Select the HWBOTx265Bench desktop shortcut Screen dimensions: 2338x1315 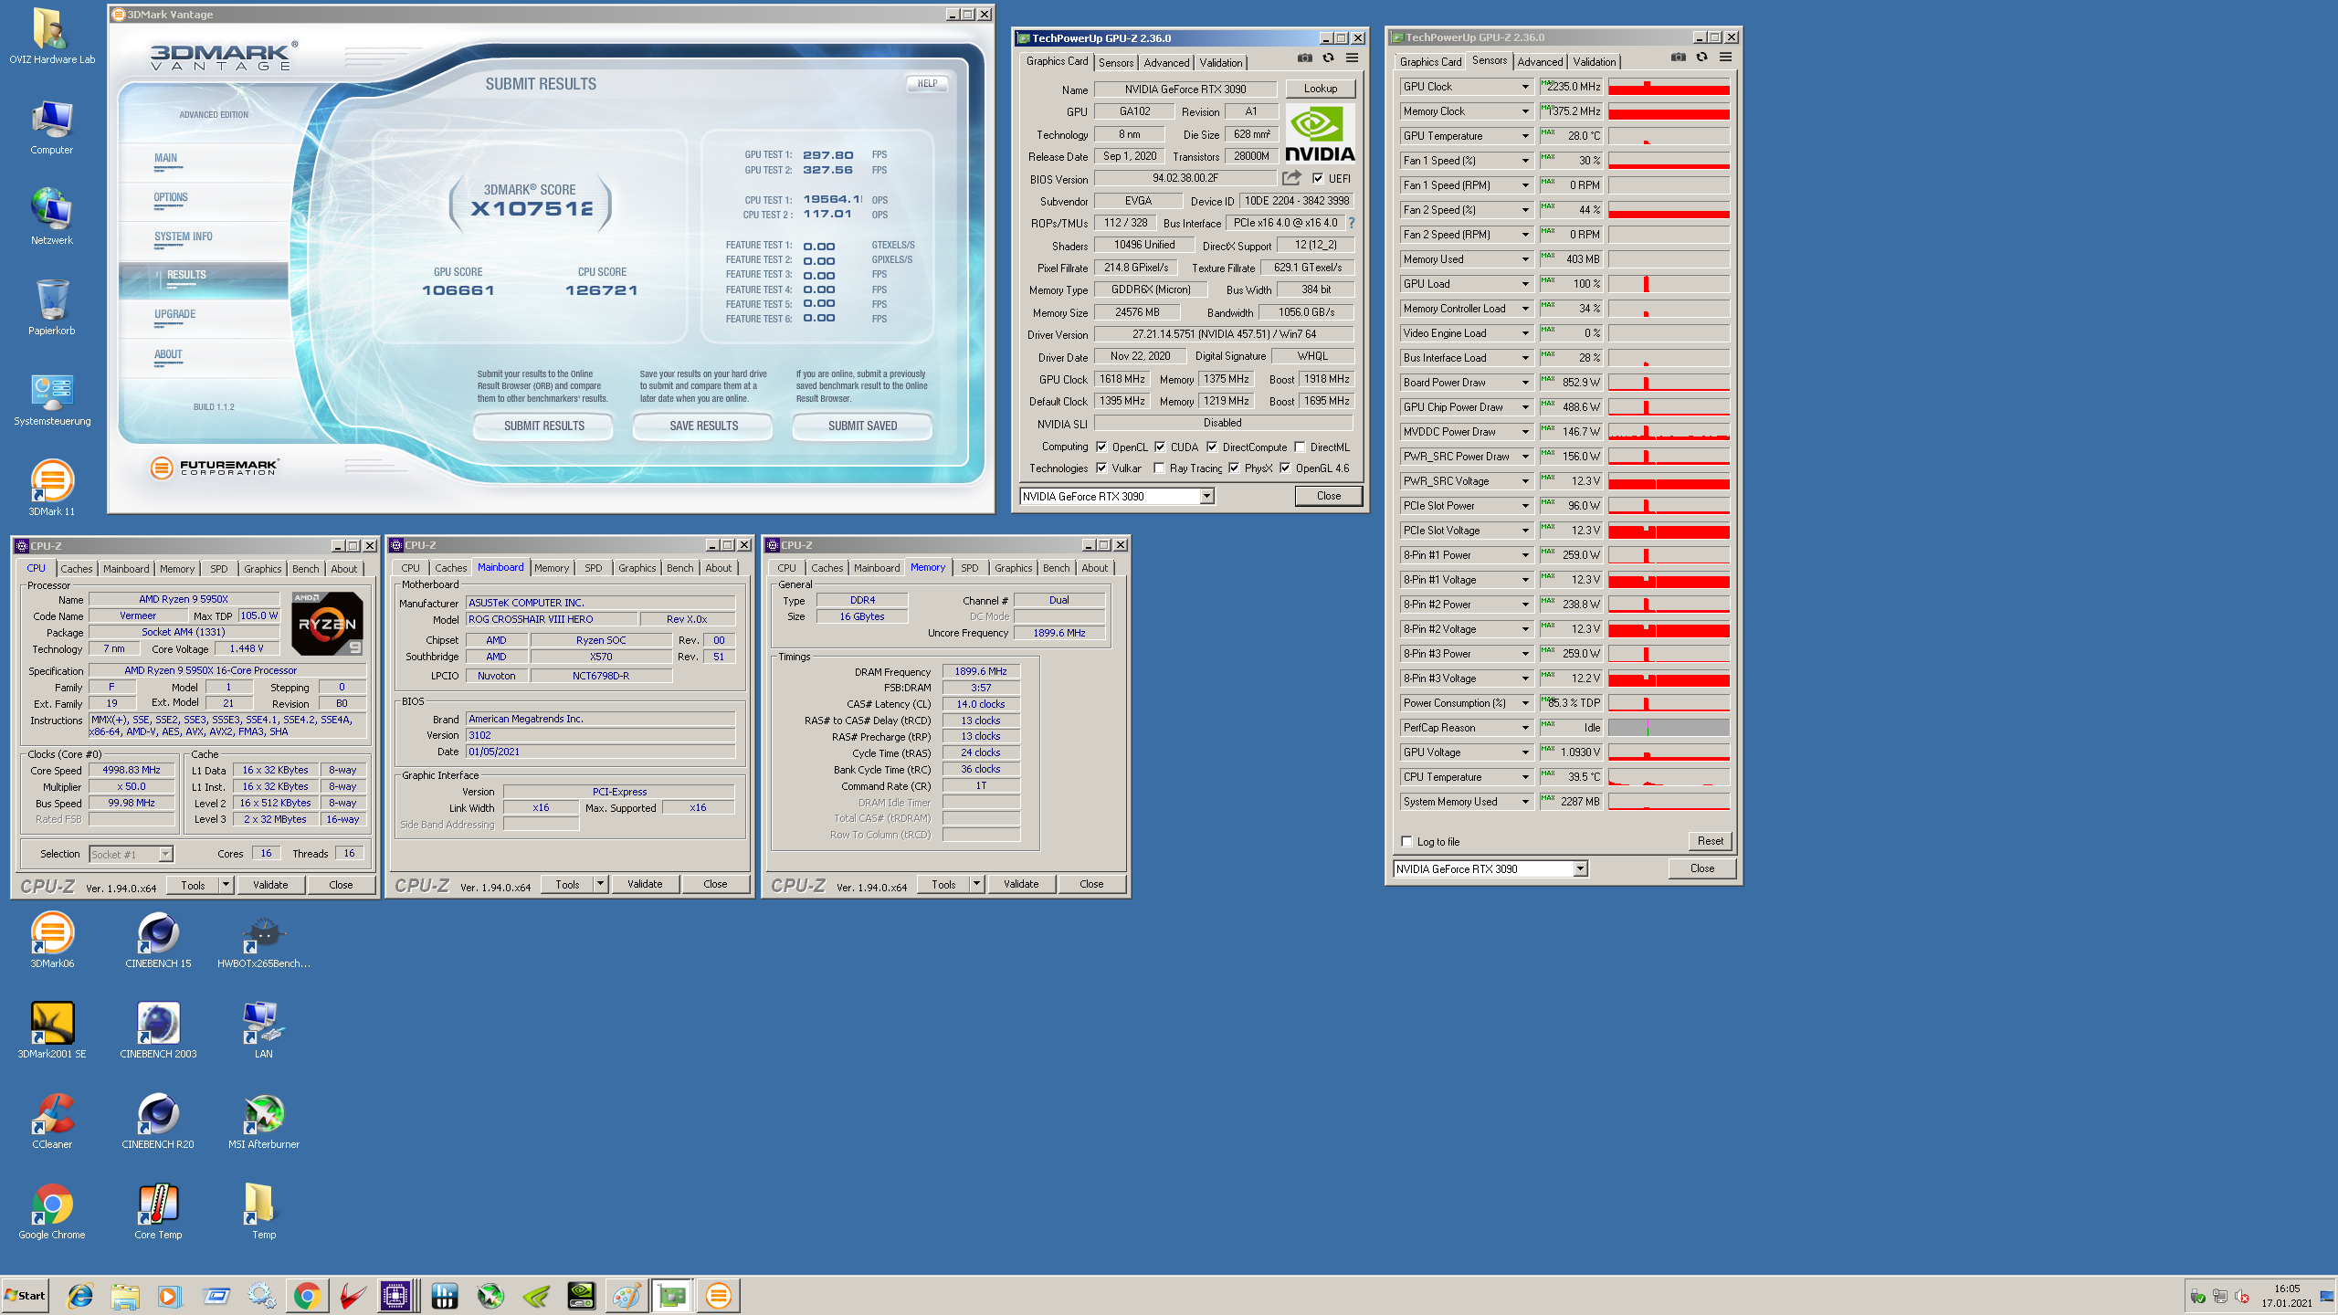(x=263, y=941)
